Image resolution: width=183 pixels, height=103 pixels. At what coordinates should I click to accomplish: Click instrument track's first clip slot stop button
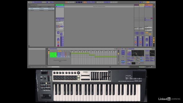(57, 7)
